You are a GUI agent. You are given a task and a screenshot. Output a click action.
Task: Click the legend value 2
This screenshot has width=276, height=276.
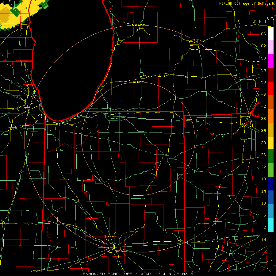(x=264, y=228)
